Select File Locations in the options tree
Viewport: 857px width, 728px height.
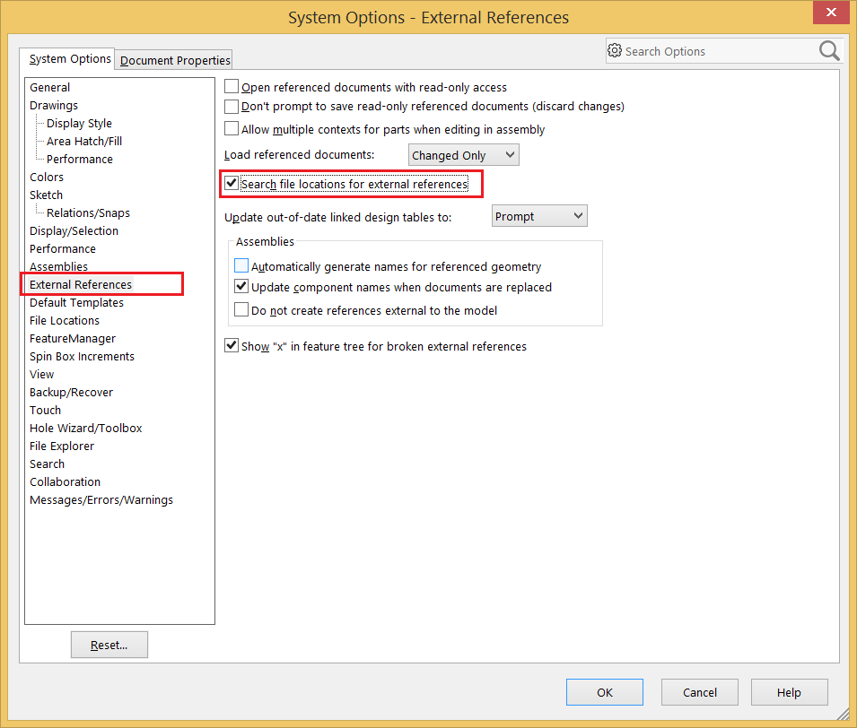pyautogui.click(x=65, y=320)
